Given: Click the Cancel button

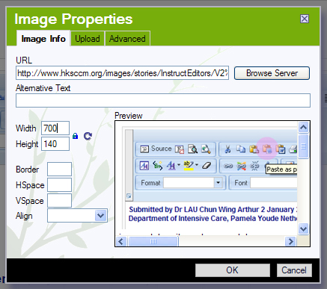Looking at the screenshot, I should (x=294, y=270).
